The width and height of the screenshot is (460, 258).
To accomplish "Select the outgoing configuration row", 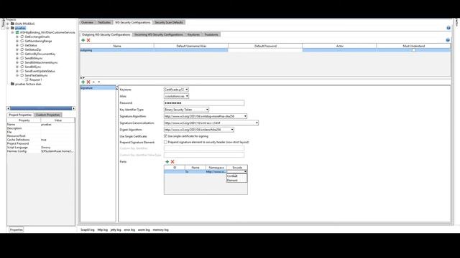I will tap(265, 50).
